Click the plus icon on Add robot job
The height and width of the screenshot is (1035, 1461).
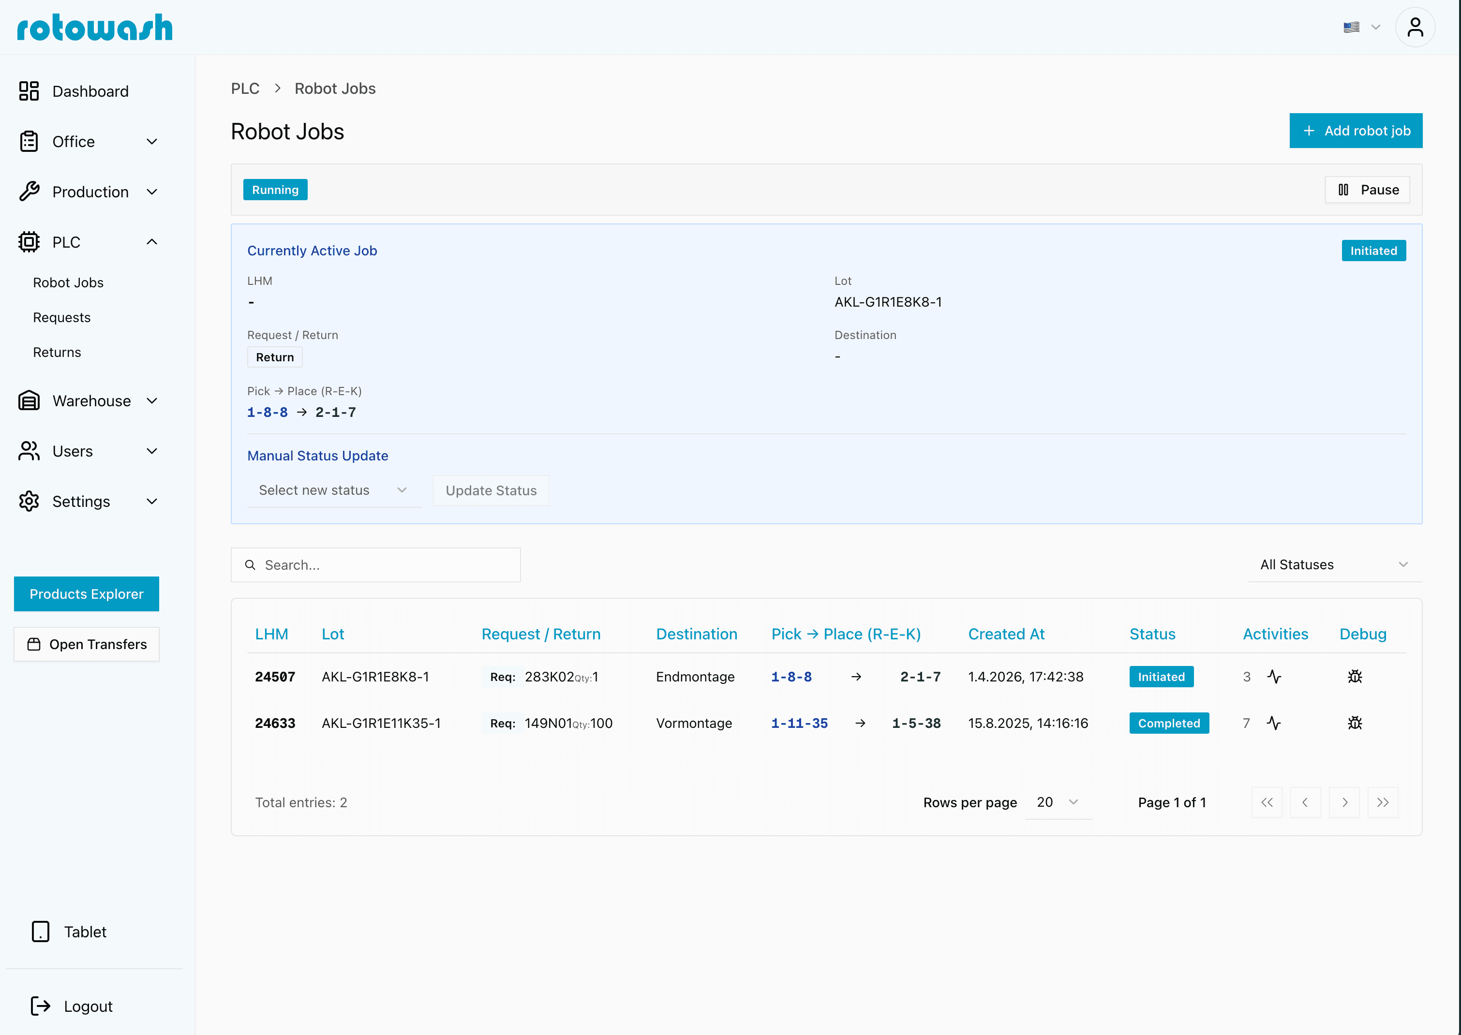point(1309,131)
